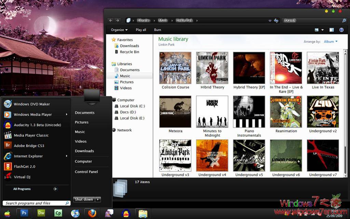Viewport: 350px width, 219px height.
Task: Click the Burn button
Action: pyautogui.click(x=157, y=30)
